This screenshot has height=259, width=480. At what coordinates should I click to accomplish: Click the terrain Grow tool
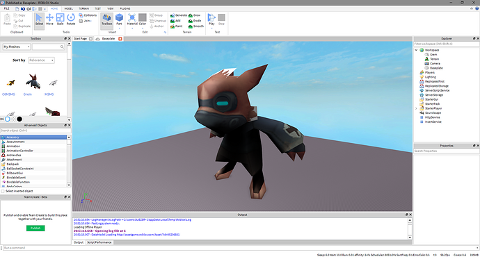coord(195,15)
